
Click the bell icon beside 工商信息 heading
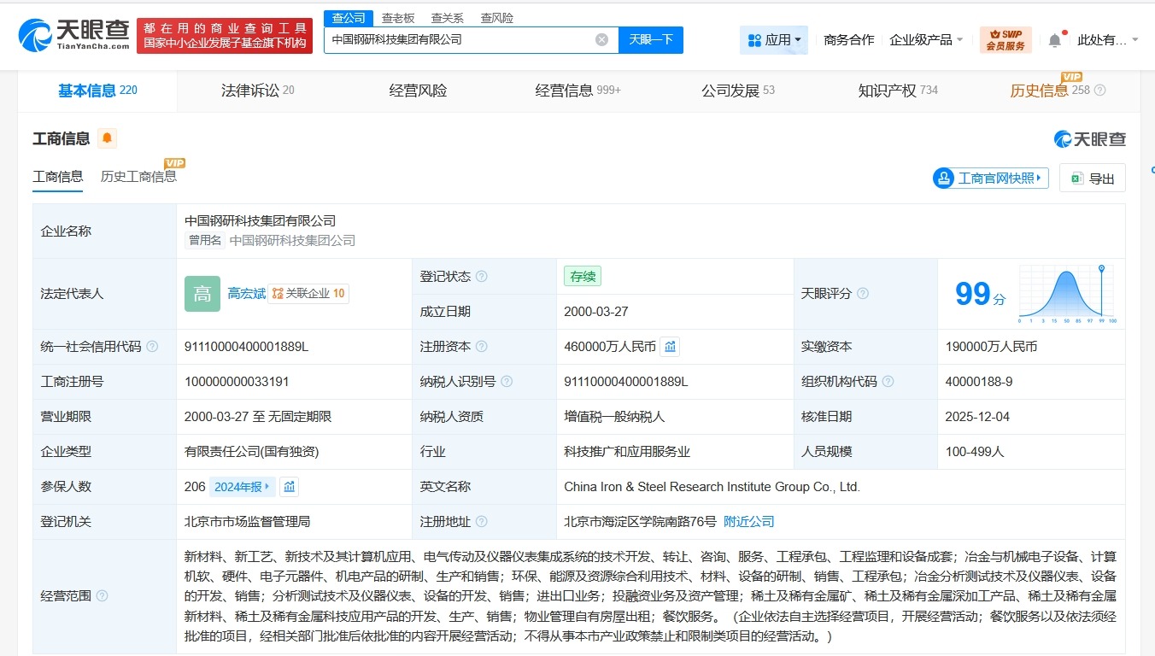click(107, 137)
